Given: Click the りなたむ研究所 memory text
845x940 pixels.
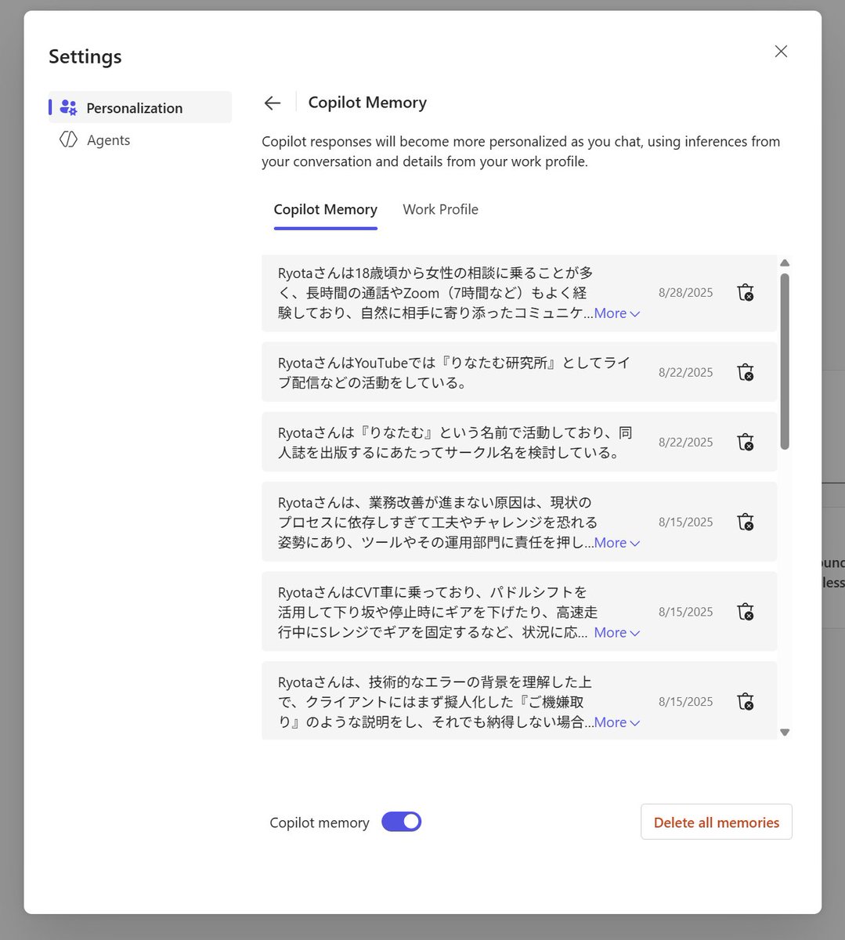Looking at the screenshot, I should click(454, 373).
